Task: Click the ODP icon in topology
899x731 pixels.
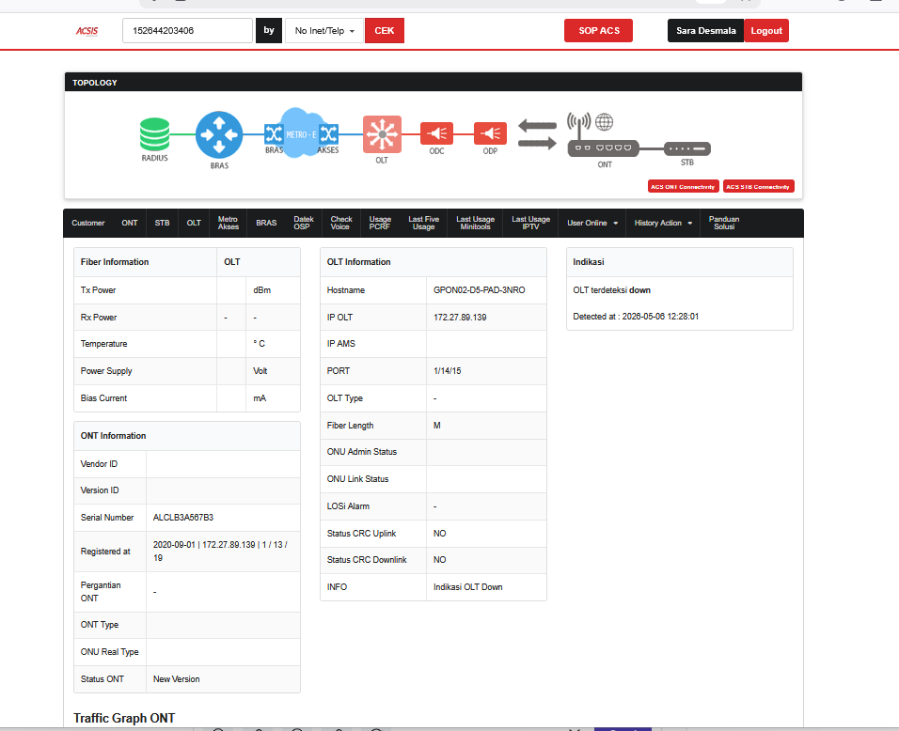Action: pos(490,133)
